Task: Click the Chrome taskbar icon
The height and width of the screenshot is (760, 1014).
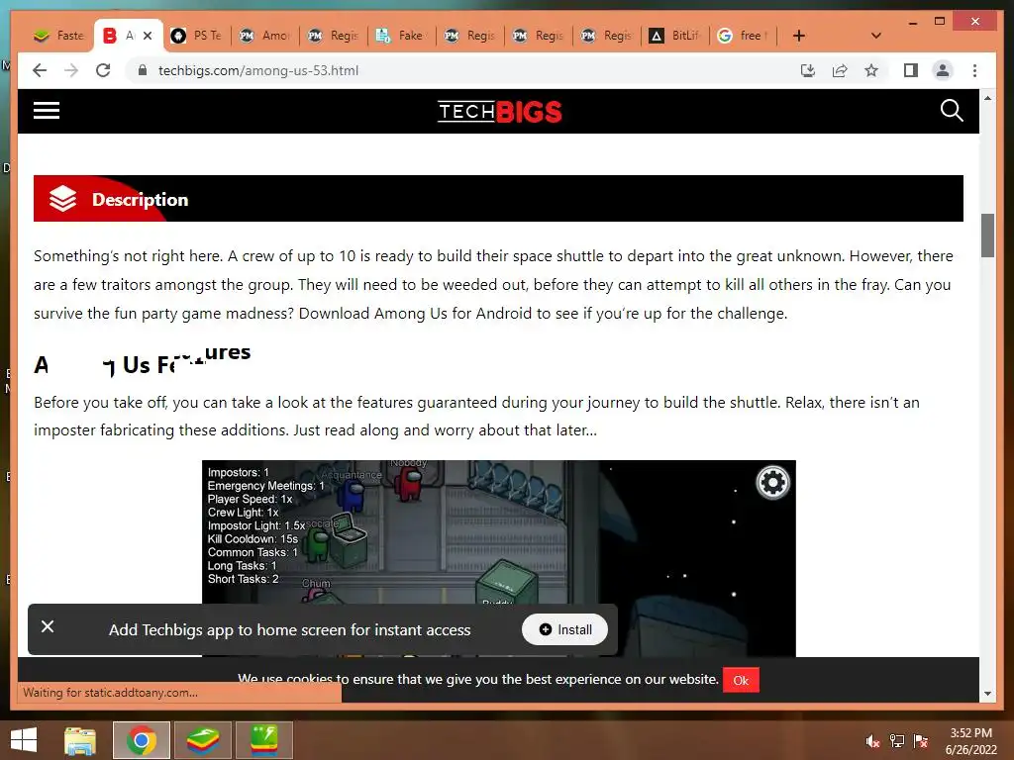Action: pyautogui.click(x=142, y=740)
